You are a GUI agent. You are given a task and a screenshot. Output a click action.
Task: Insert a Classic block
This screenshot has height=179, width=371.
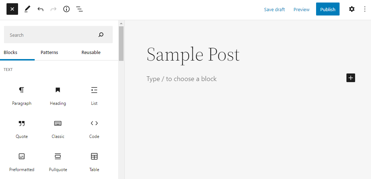58,129
